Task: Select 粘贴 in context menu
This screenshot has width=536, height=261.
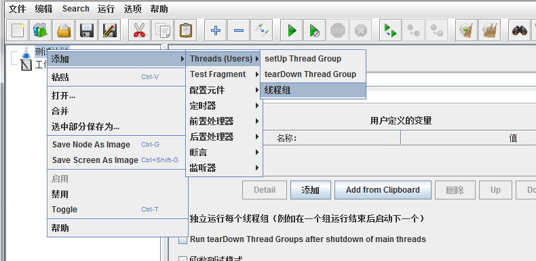Action: [x=117, y=77]
